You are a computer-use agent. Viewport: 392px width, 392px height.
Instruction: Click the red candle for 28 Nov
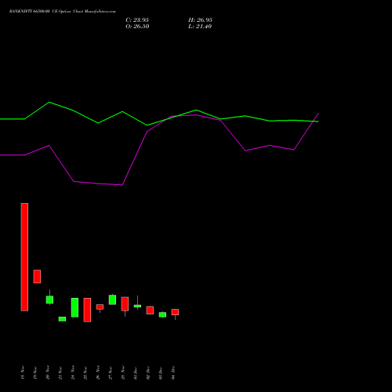(x=125, y=304)
